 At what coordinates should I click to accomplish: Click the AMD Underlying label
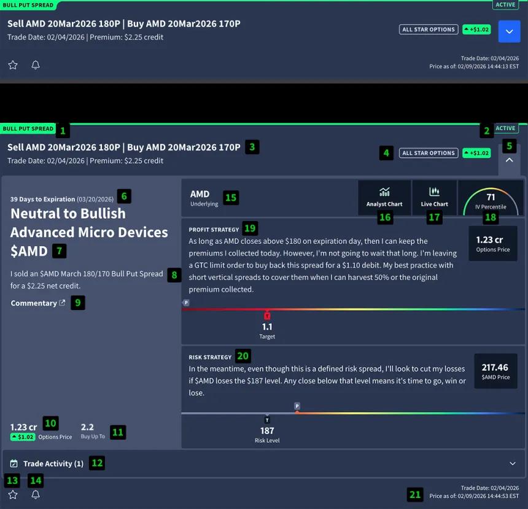tap(204, 198)
